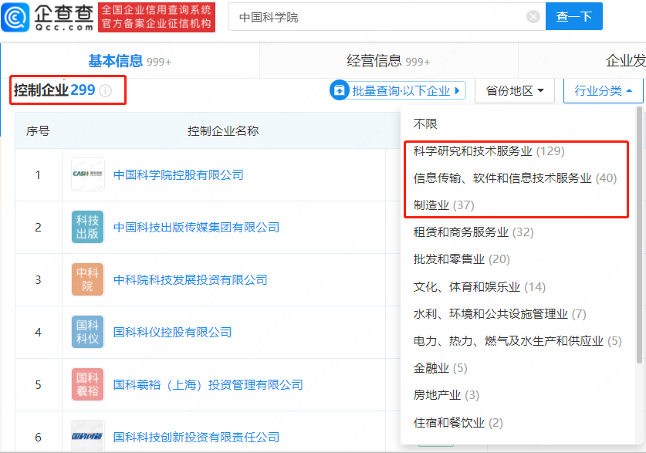
Task: Filter by 房地产业 (3)
Action: coord(446,395)
